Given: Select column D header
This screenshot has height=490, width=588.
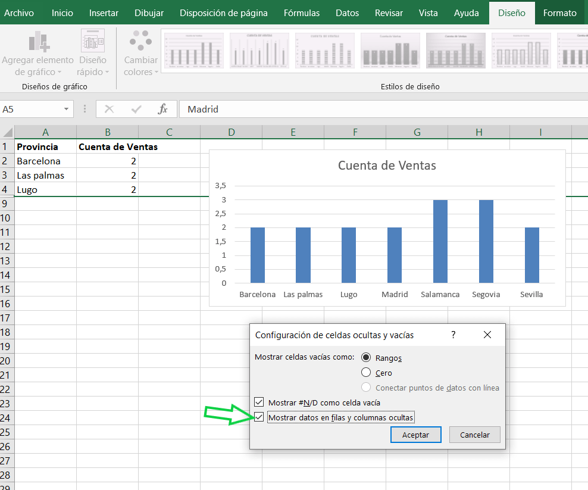Looking at the screenshot, I should [232, 132].
